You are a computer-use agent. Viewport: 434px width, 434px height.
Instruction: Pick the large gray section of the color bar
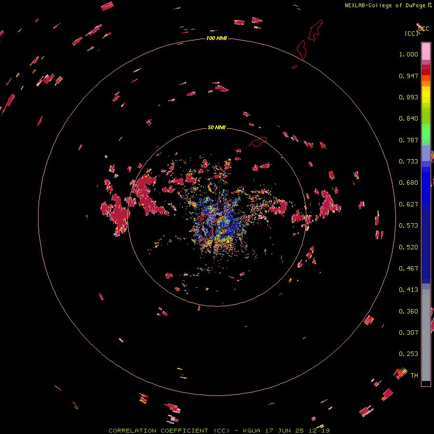point(426,335)
